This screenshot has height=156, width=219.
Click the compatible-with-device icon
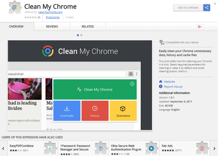162,42
